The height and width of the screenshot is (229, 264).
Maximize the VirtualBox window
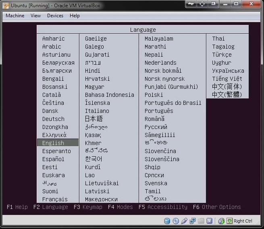(x=236, y=4)
